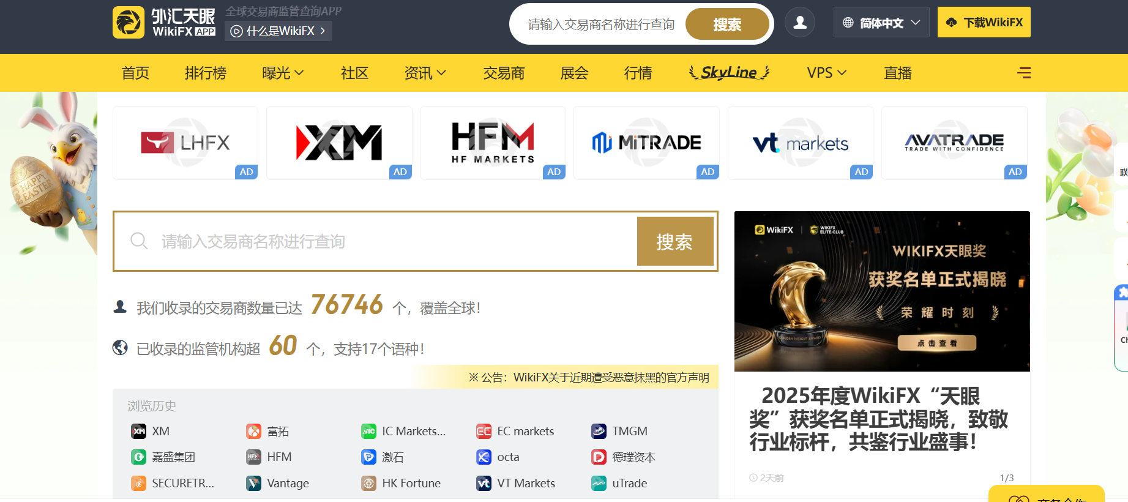Click the 下载WikiFX button

coord(984,23)
